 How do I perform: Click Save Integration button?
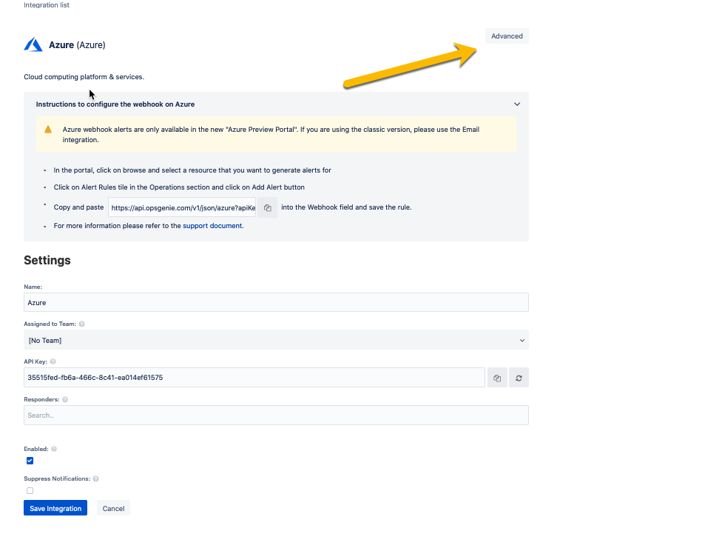[55, 508]
